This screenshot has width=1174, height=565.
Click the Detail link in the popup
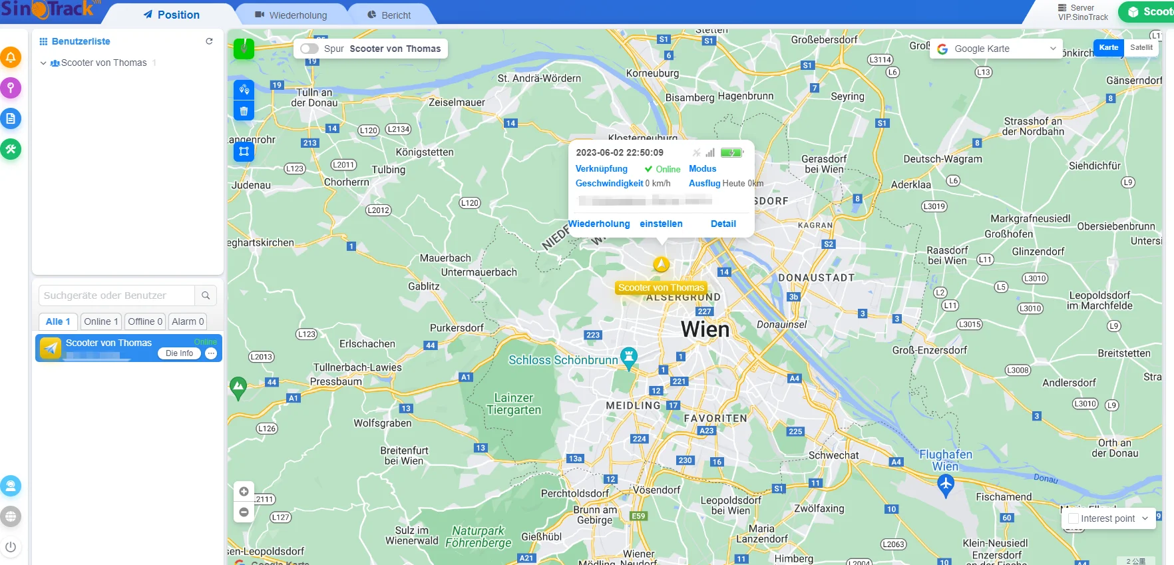[723, 224]
